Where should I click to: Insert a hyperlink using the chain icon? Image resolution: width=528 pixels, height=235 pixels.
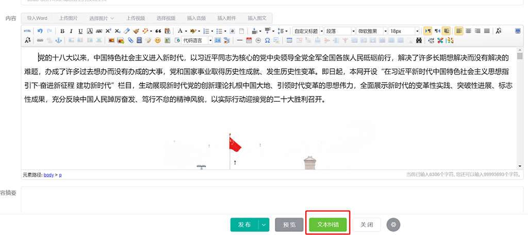pos(40,40)
